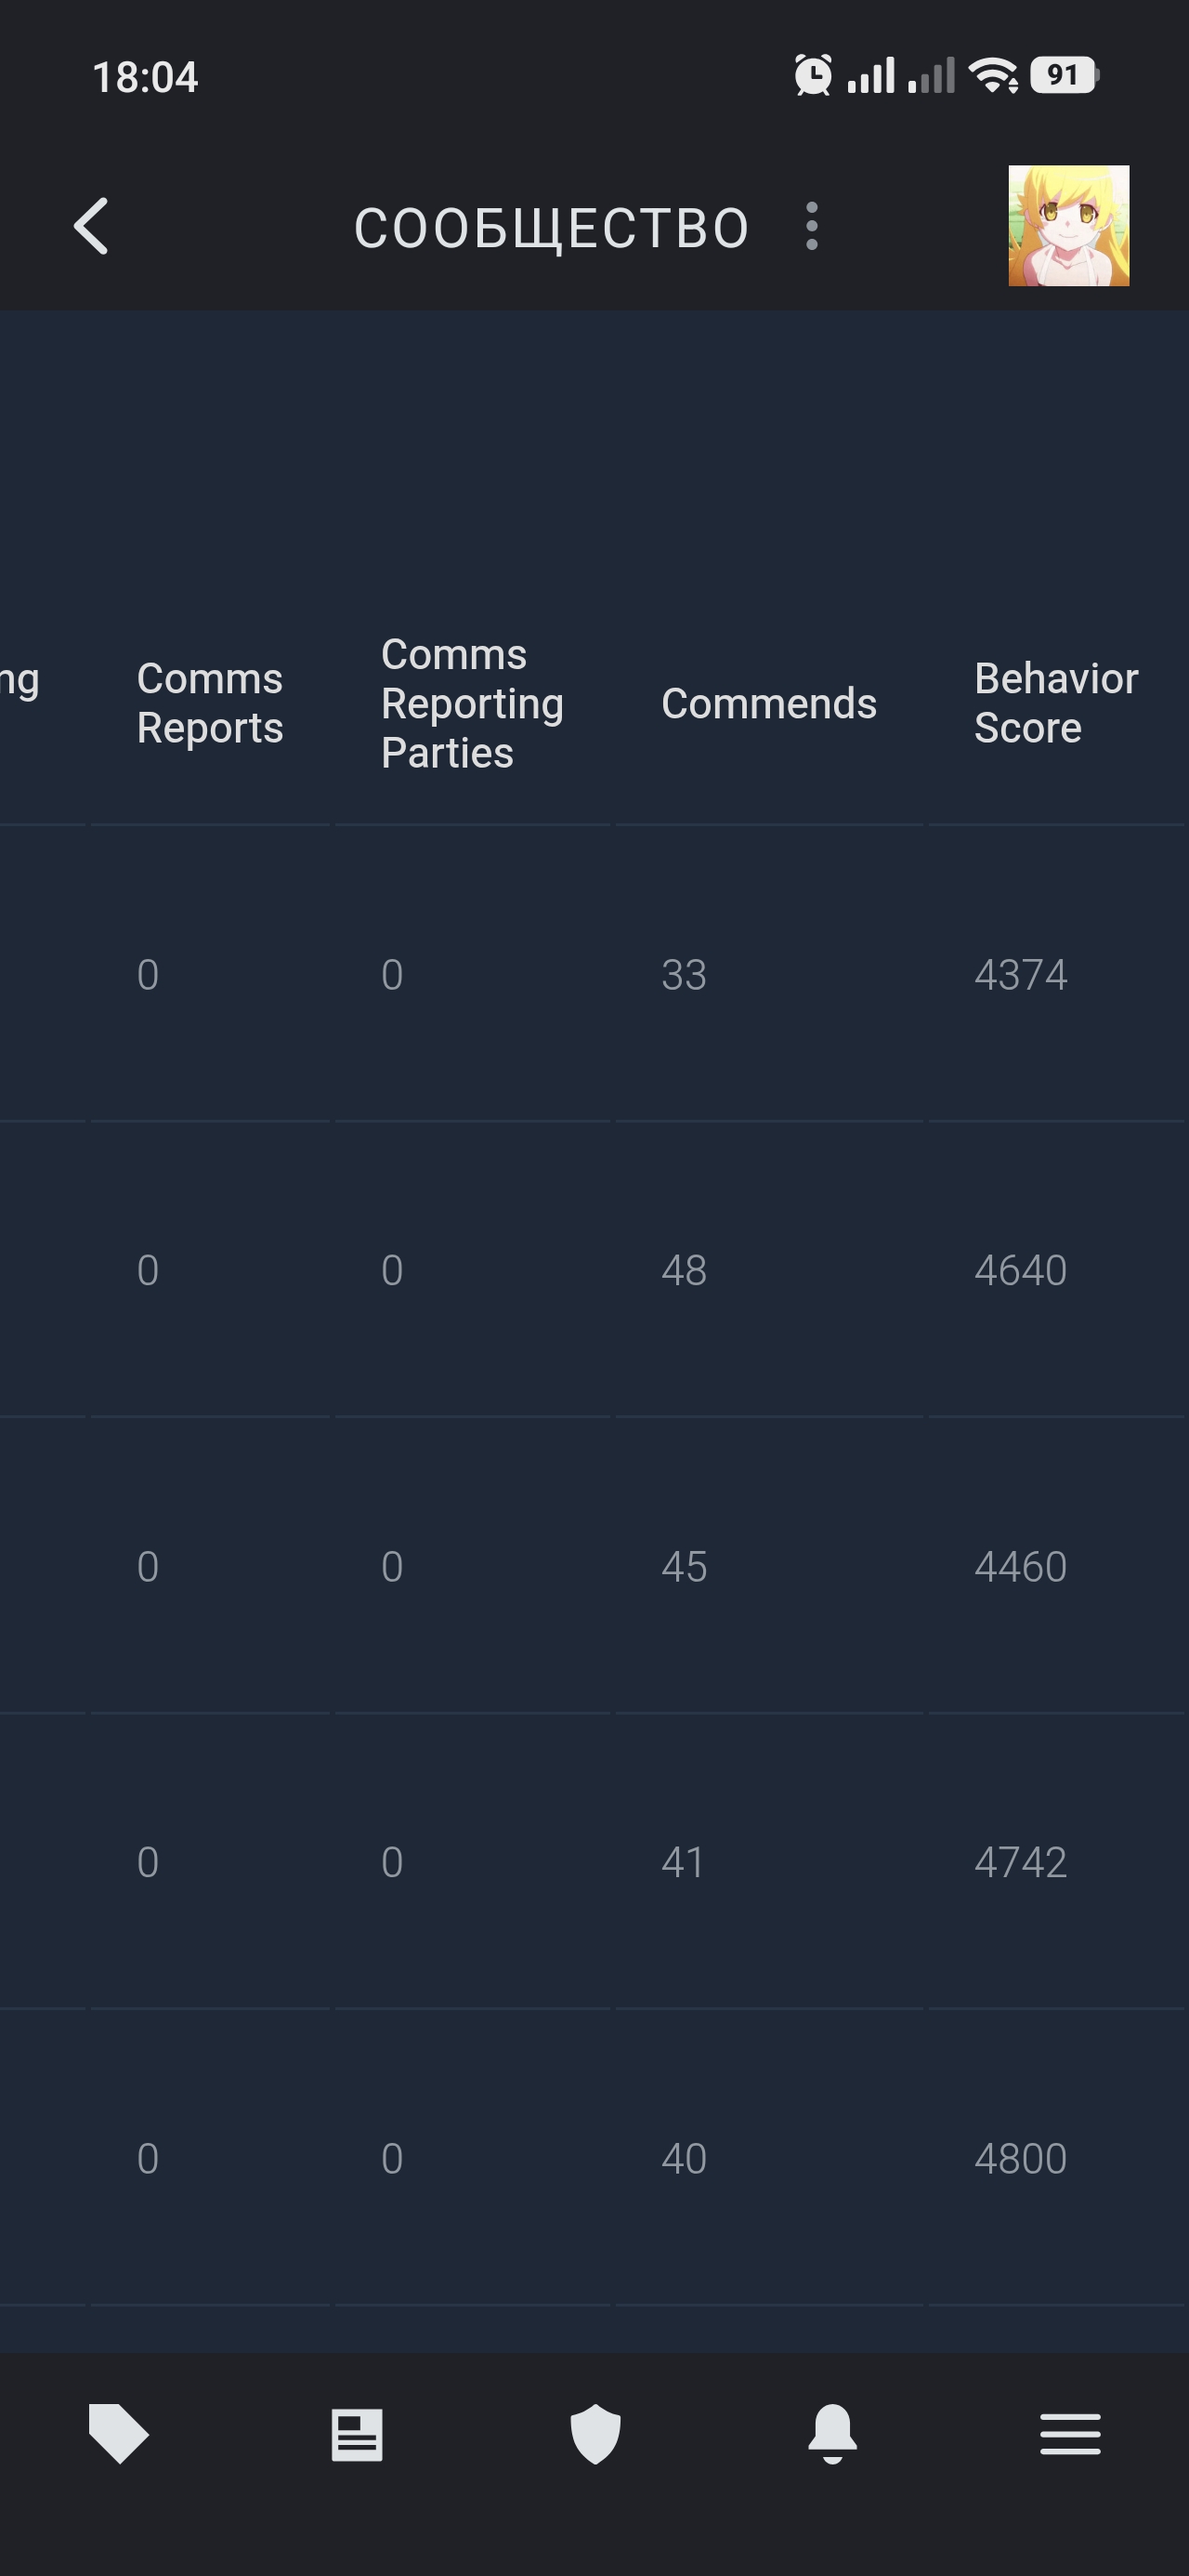
Task: Select the Behavior Score value 4800
Action: (x=1020, y=2158)
